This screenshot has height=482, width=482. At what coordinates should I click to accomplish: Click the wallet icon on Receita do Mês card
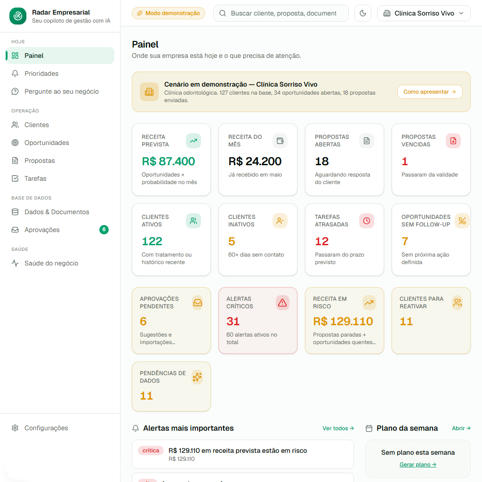(x=280, y=141)
